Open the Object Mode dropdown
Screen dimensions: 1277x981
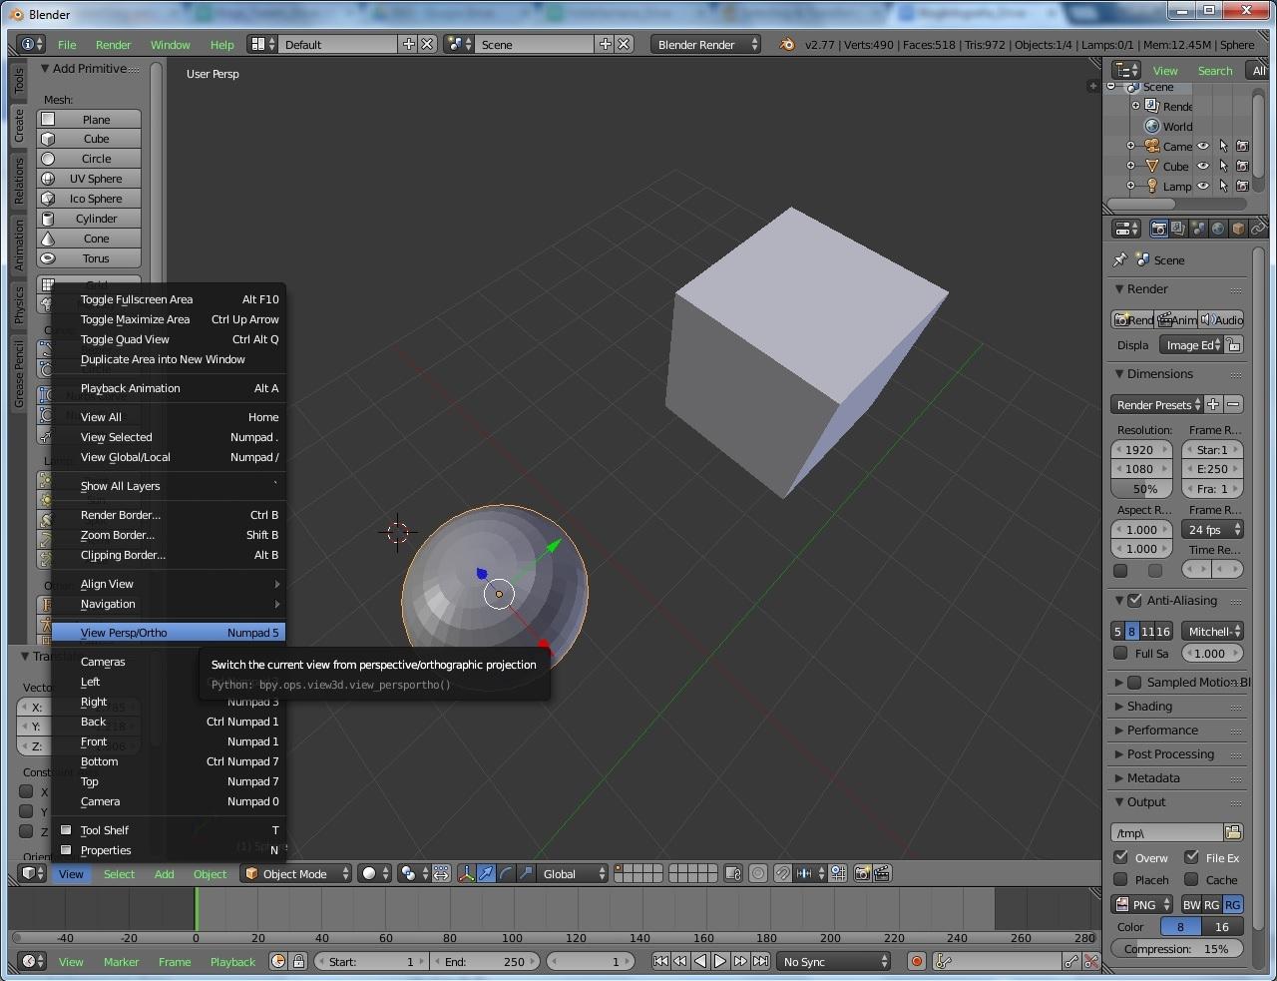(295, 873)
